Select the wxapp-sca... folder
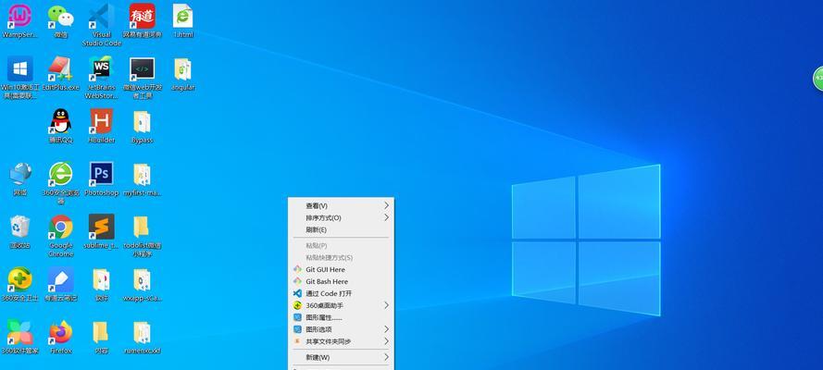This screenshot has height=370, width=823. tap(143, 285)
